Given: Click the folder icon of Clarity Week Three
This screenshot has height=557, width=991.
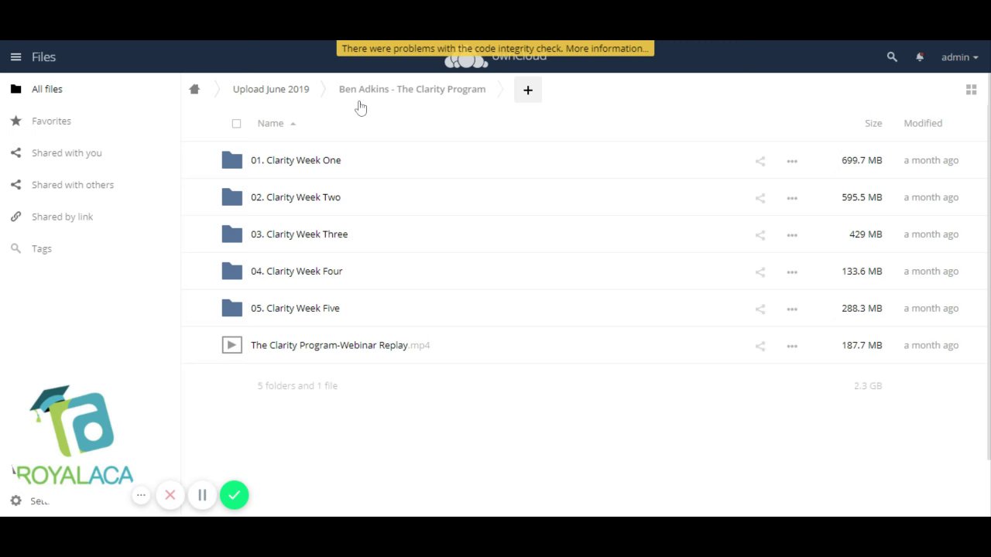Looking at the screenshot, I should coord(231,234).
